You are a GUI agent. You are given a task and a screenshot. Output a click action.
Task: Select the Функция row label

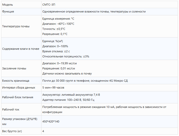(x=8, y=11)
